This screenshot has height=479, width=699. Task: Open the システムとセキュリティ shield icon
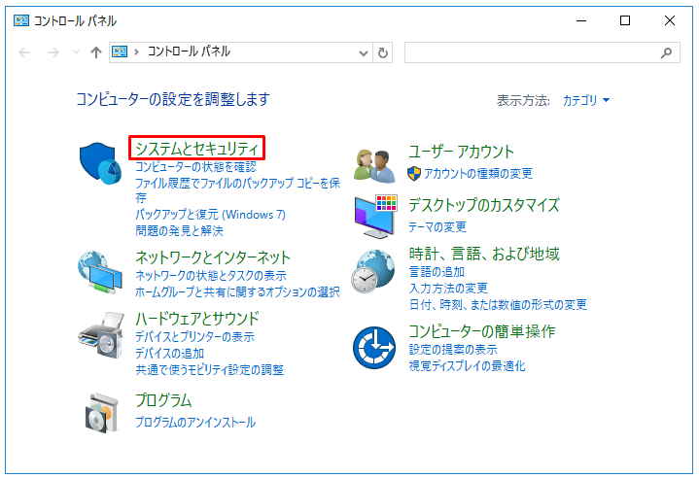coord(101,163)
